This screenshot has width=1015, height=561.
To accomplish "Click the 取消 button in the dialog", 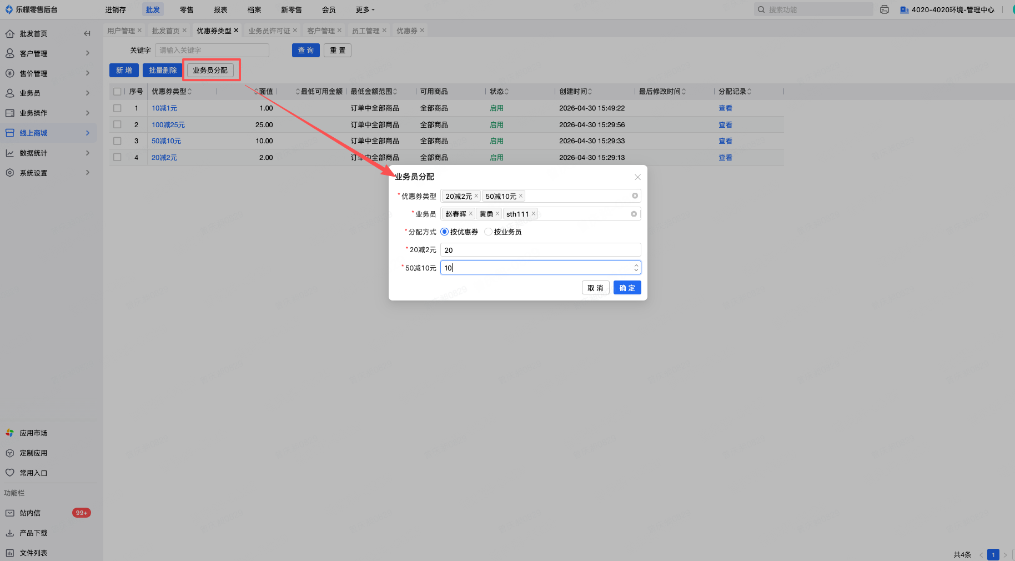I will [596, 288].
